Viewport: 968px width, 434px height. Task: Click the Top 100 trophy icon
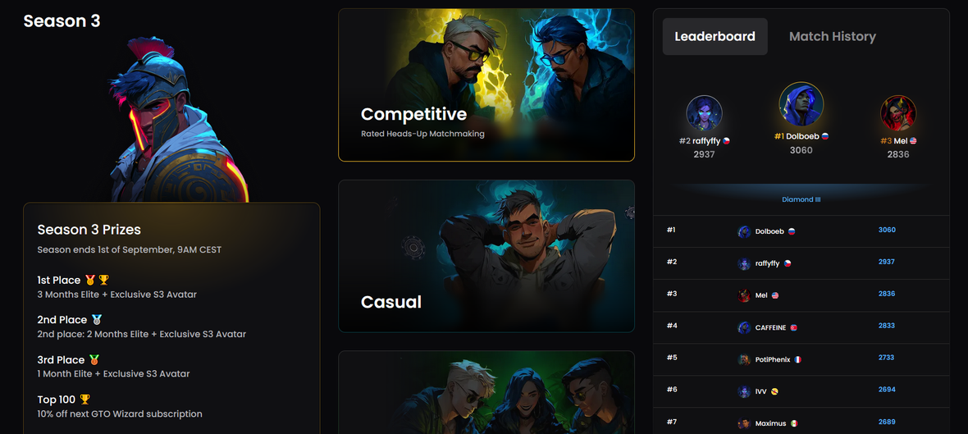coord(85,400)
